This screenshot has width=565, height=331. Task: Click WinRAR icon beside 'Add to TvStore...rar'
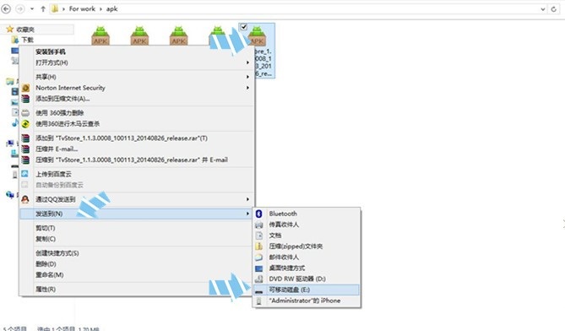pyautogui.click(x=25, y=138)
